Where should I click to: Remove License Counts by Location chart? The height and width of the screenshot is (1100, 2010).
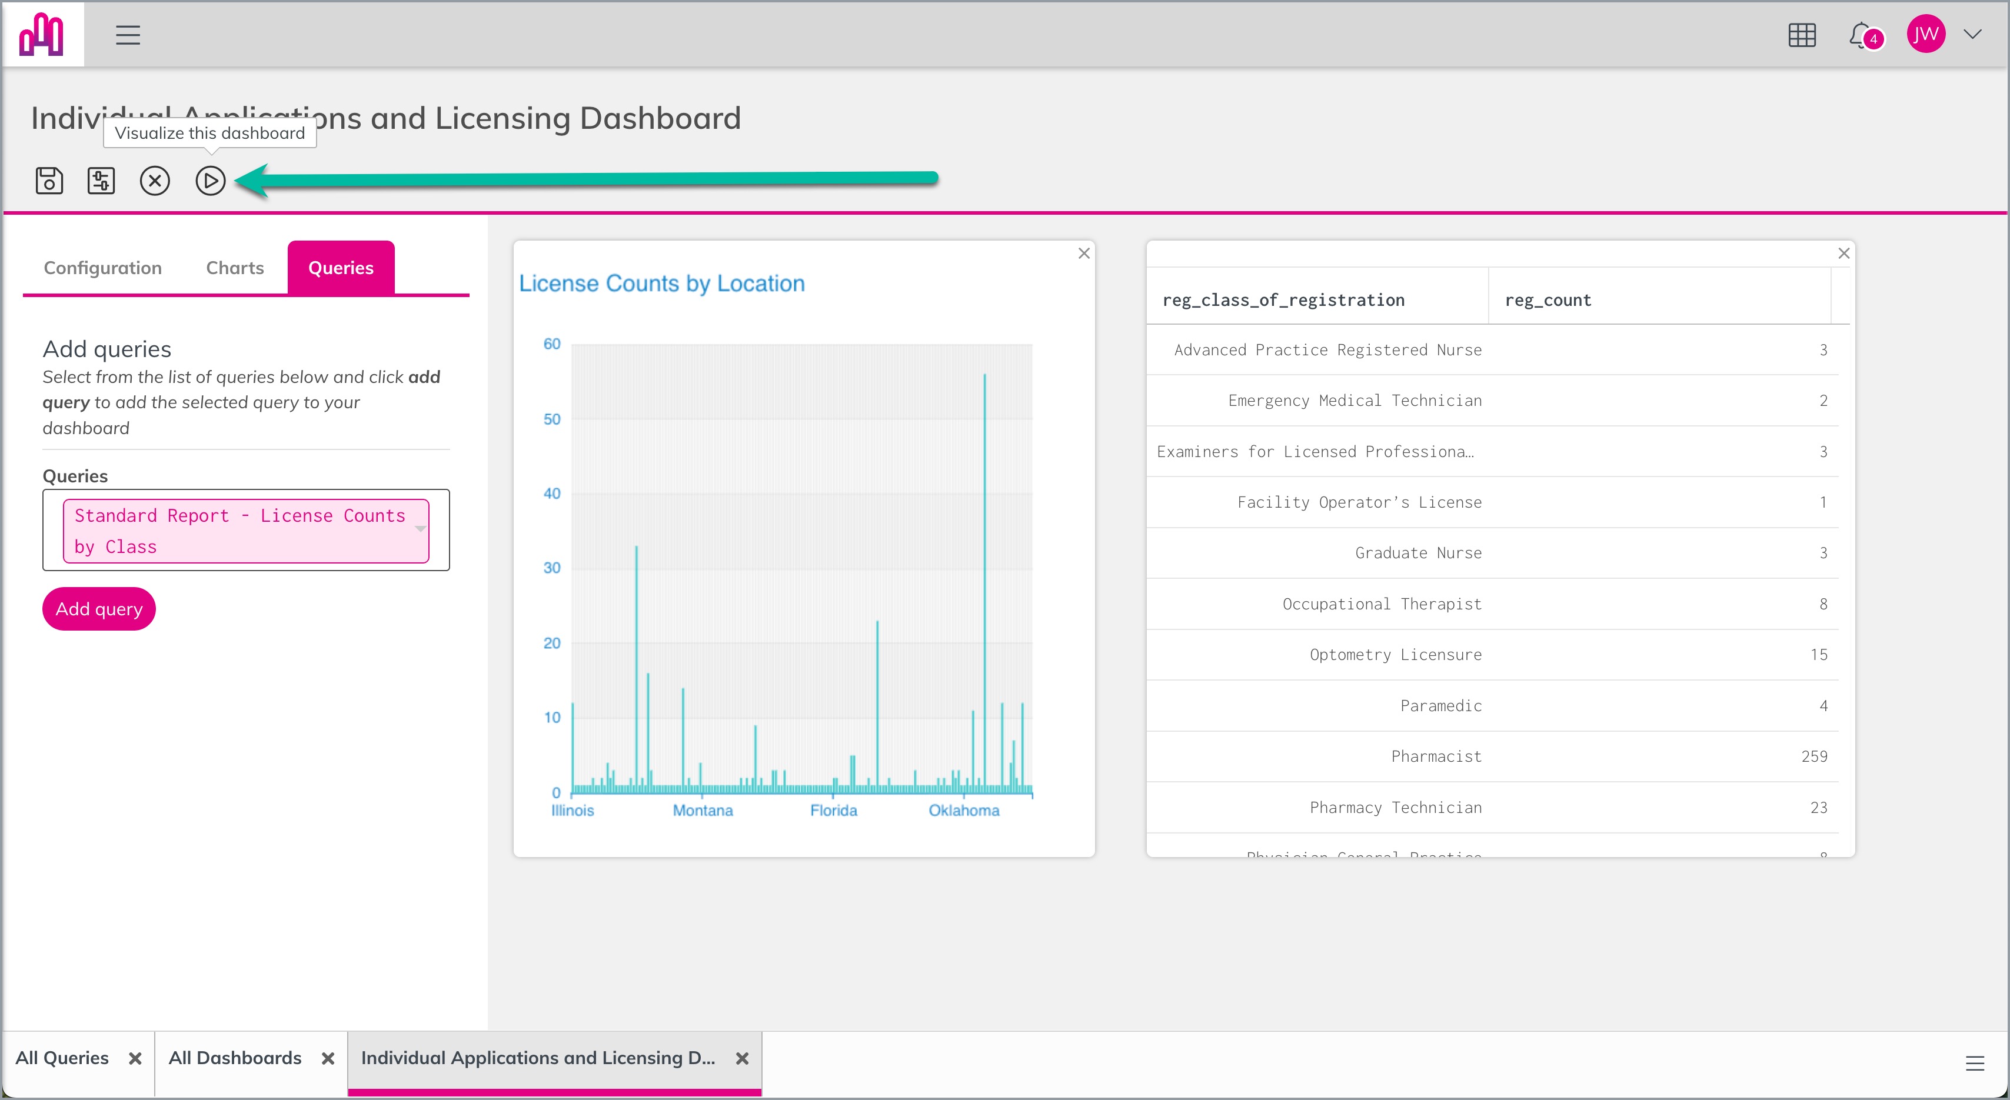click(x=1084, y=253)
